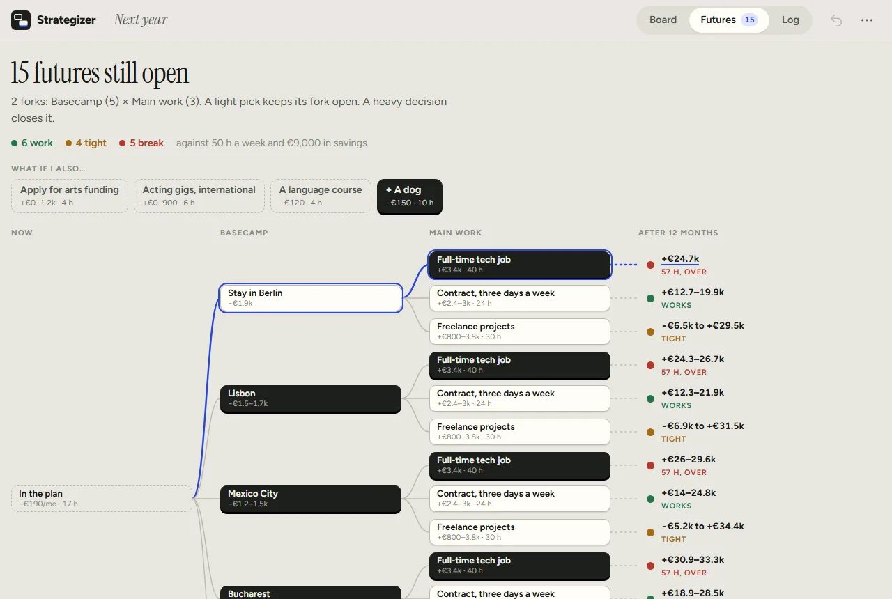This screenshot has width=892, height=599.
Task: Open the +€24.7k outcome
Action: click(x=680, y=259)
